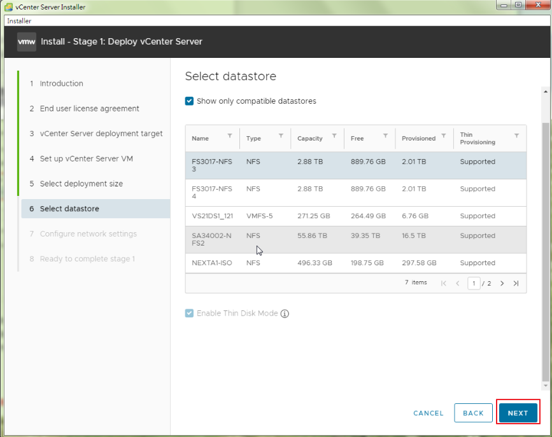
Task: Click the Type column filter icon
Action: pyautogui.click(x=281, y=136)
